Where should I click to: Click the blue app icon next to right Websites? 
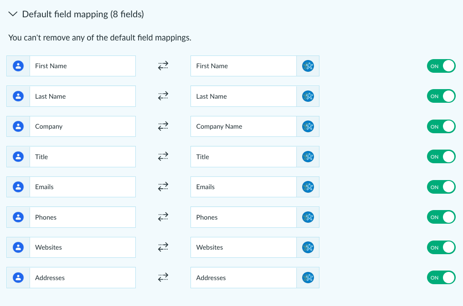[x=308, y=247]
